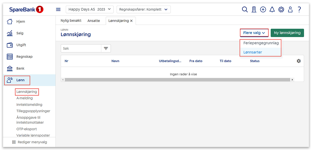The width and height of the screenshot is (312, 150).
Task: Switch to the Ansatte tab
Action: coord(94,21)
